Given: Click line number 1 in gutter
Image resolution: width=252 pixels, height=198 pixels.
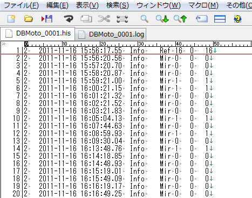Looking at the screenshot, I should pos(17,51).
